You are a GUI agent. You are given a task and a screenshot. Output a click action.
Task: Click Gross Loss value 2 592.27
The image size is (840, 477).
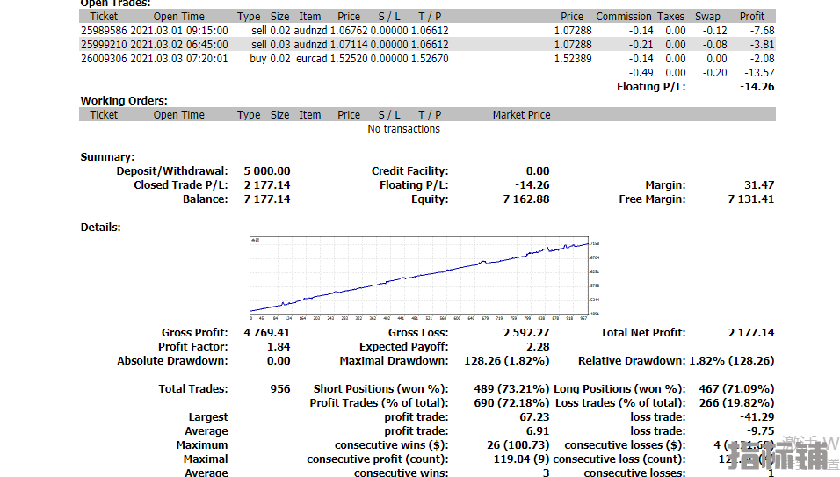tap(526, 332)
